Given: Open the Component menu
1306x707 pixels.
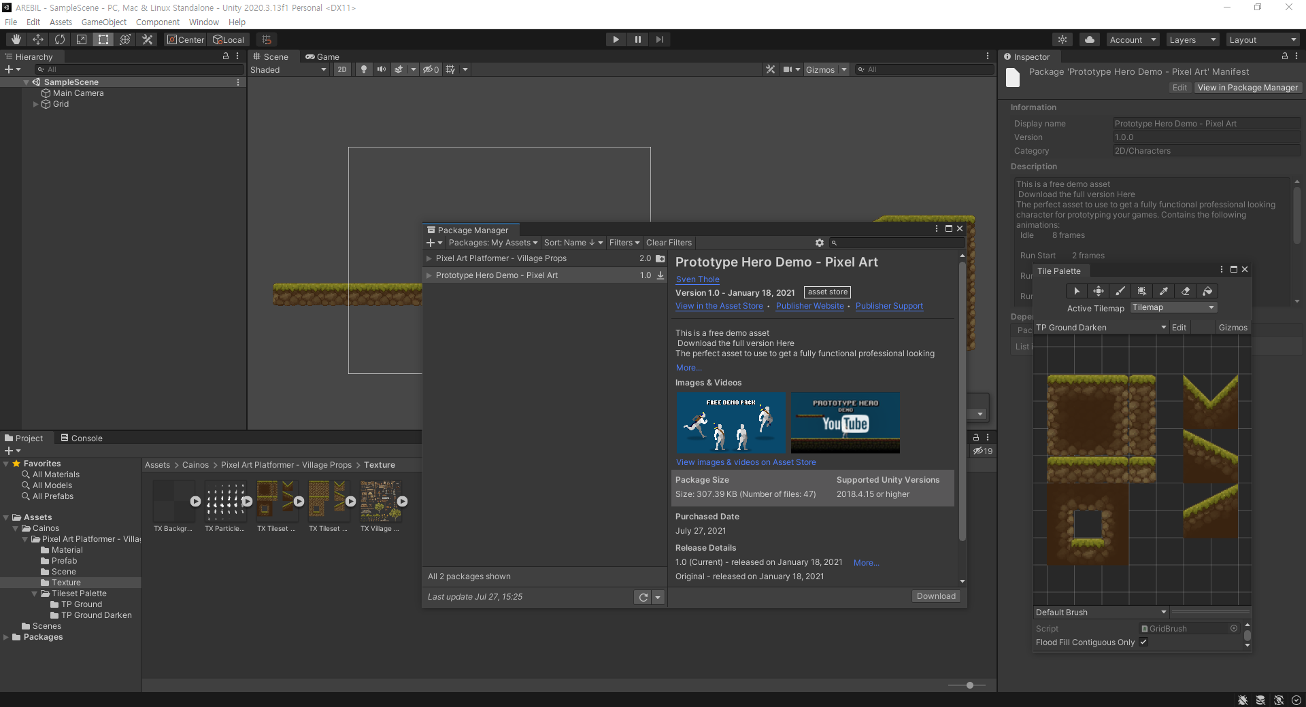Looking at the screenshot, I should pos(158,22).
